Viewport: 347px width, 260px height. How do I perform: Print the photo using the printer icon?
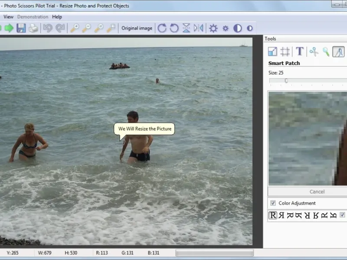pos(33,28)
